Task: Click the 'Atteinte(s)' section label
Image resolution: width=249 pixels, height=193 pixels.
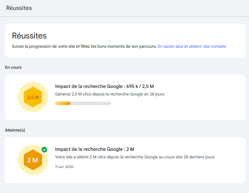Action: [15, 130]
